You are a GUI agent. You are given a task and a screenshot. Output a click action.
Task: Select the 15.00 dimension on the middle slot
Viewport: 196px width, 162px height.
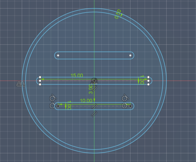pos(77,76)
